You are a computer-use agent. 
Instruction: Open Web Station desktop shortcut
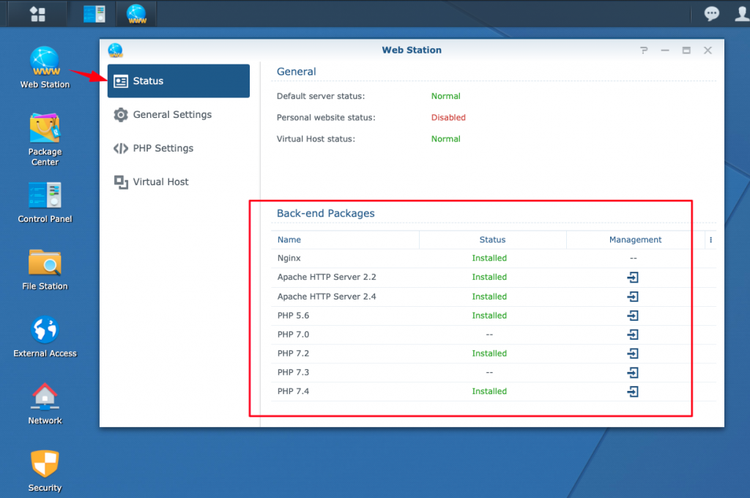[45, 67]
